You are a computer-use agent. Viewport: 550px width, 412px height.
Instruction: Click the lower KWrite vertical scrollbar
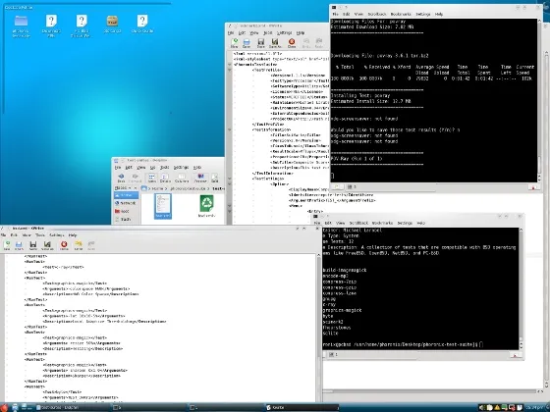[x=318, y=328]
